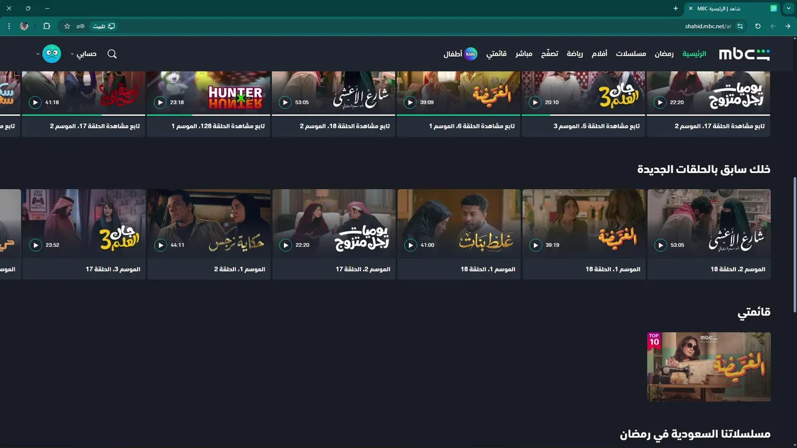Open the search magnifier icon
The image size is (797, 448).
click(112, 54)
